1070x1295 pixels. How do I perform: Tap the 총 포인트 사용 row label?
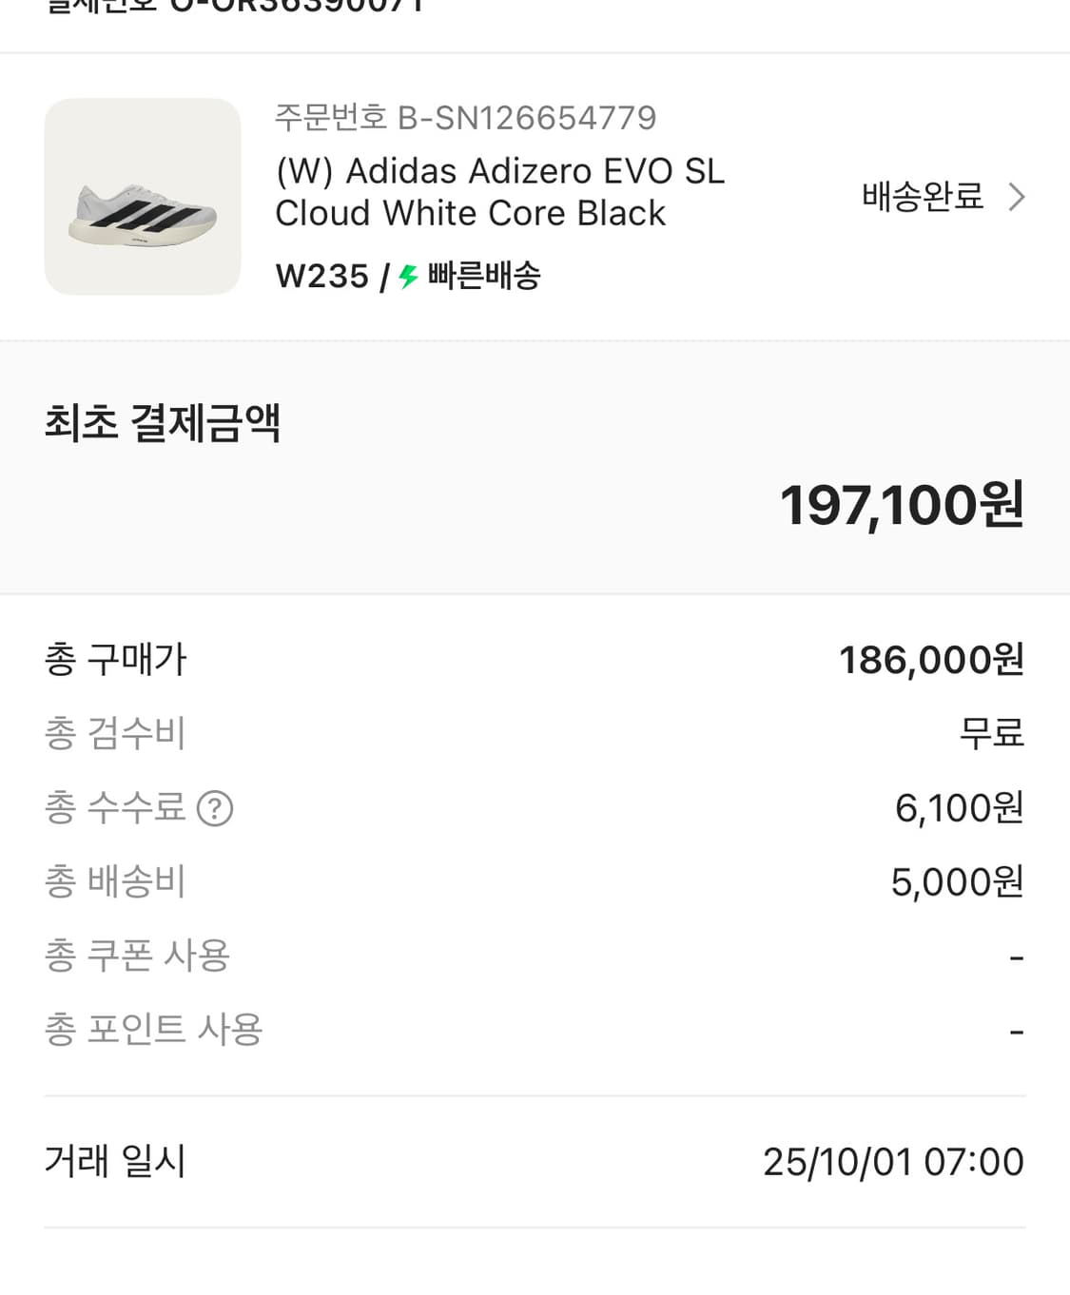153,1030
